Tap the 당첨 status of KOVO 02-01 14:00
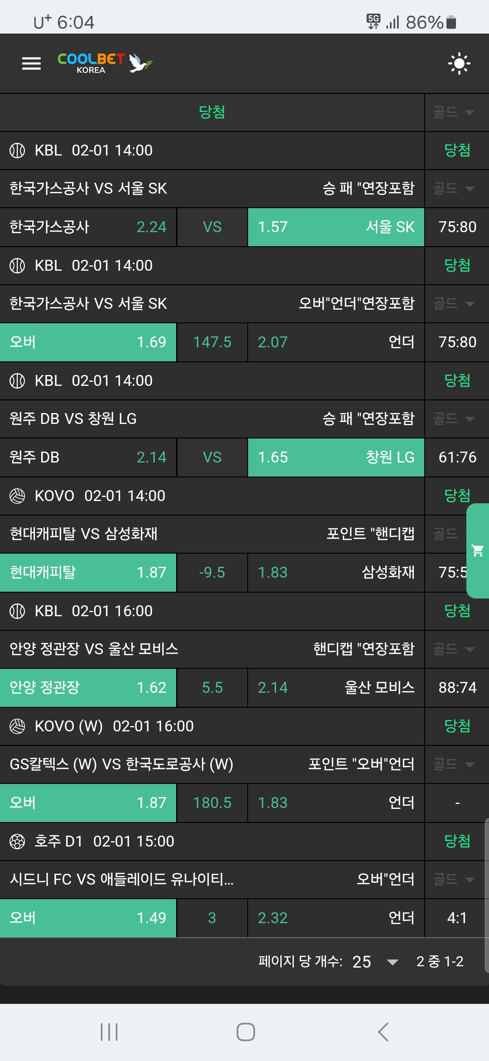Screen dimensions: 489x1061 click(457, 496)
